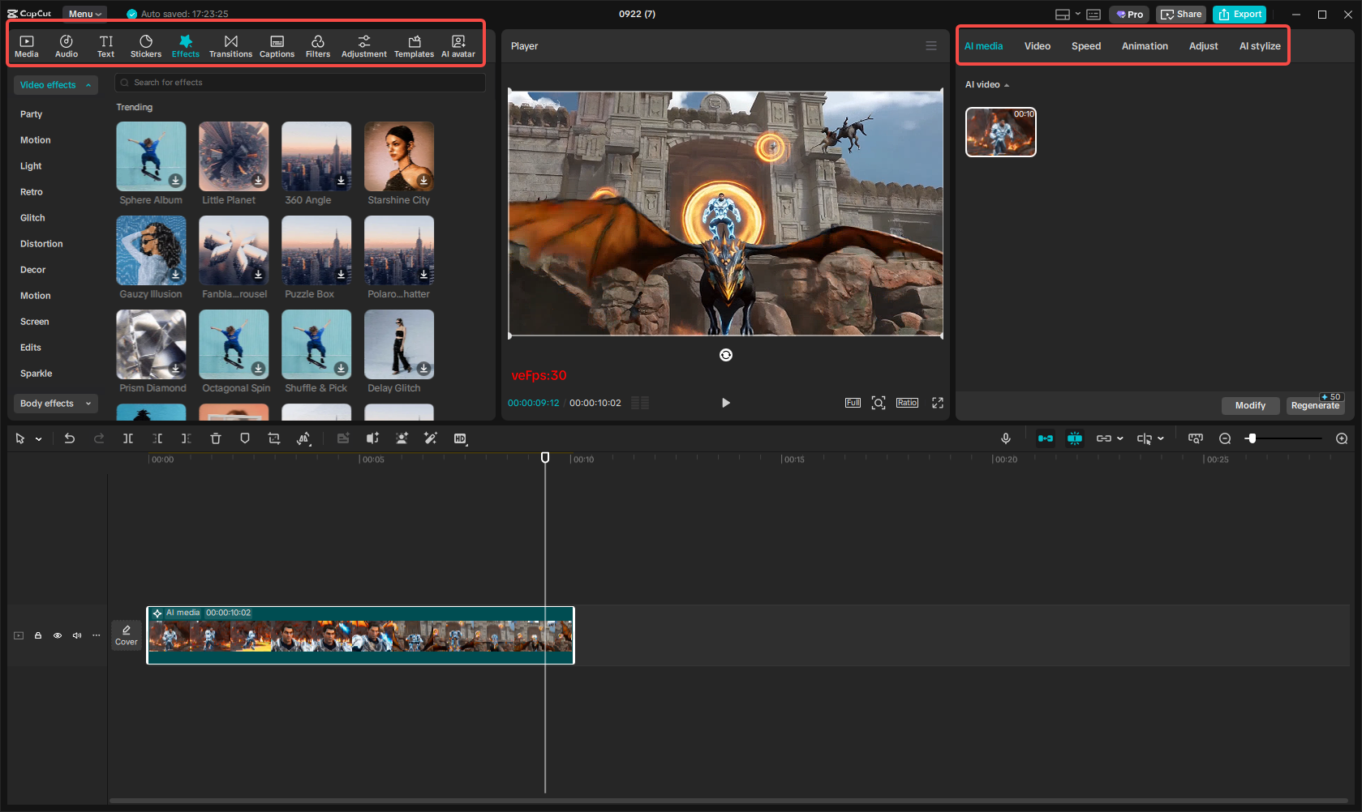Select the Glitch effects category
Viewport: 1362px width, 812px height.
click(32, 218)
